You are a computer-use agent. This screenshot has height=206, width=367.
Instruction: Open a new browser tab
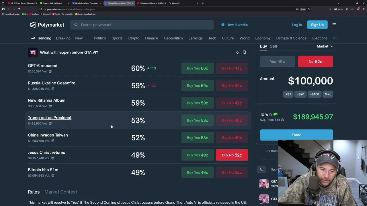(x=202, y=3)
